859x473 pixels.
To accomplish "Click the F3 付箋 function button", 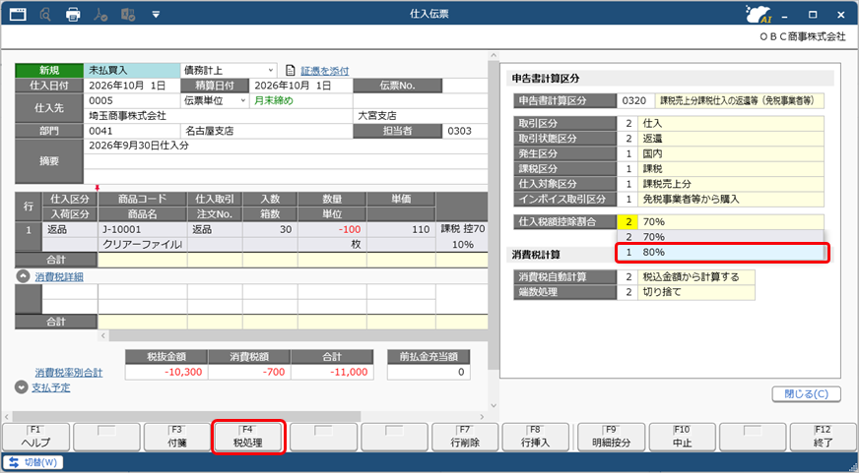I will click(177, 437).
